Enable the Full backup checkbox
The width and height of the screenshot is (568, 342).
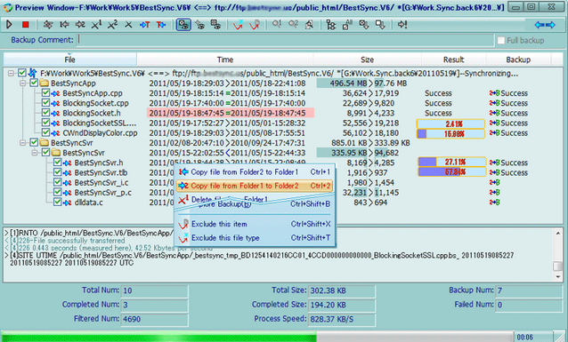coord(501,41)
